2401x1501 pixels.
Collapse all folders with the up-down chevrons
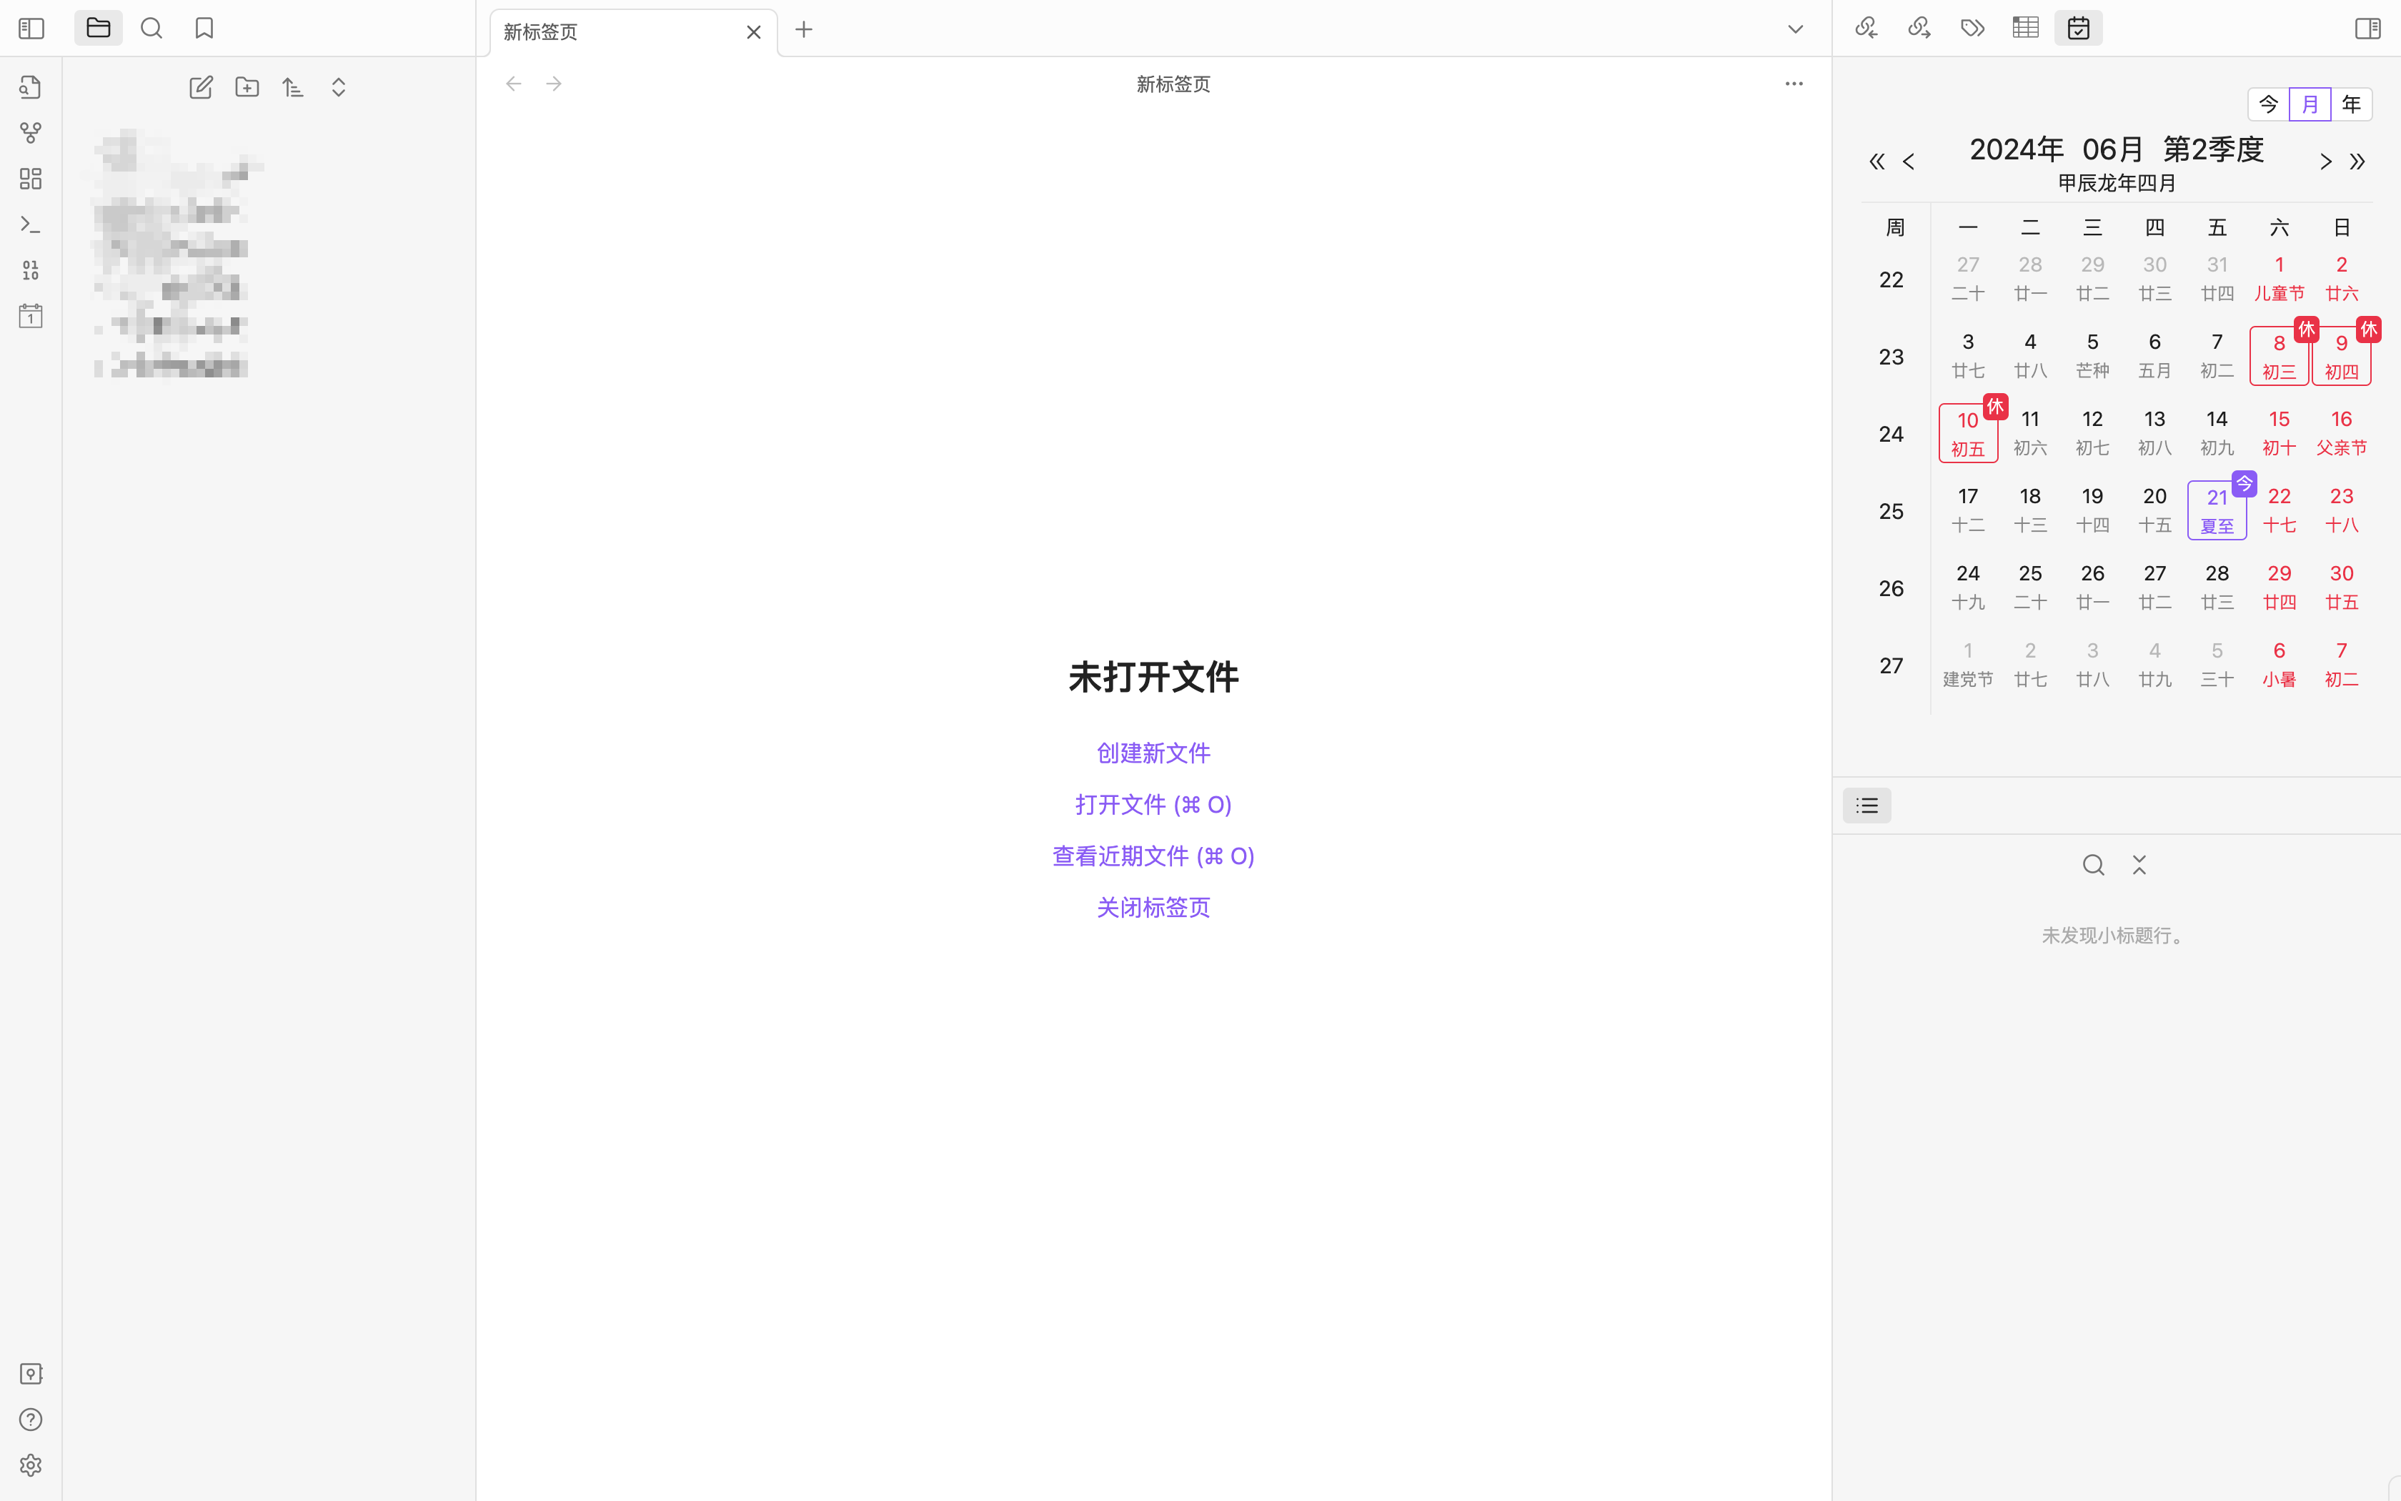point(338,87)
